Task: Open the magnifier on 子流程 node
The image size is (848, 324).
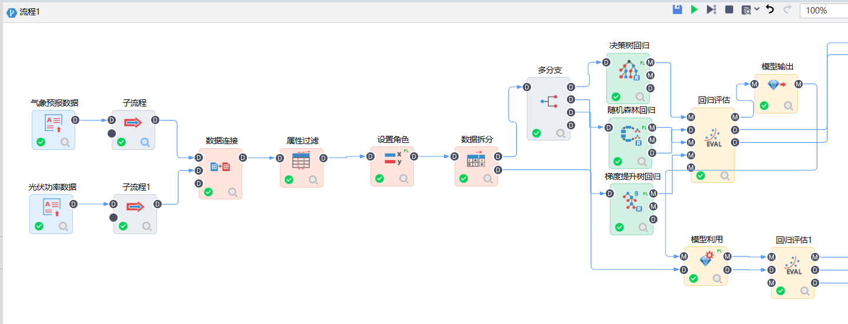Action: pos(145,142)
